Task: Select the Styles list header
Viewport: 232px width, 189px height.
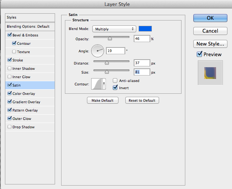Action: pos(30,17)
